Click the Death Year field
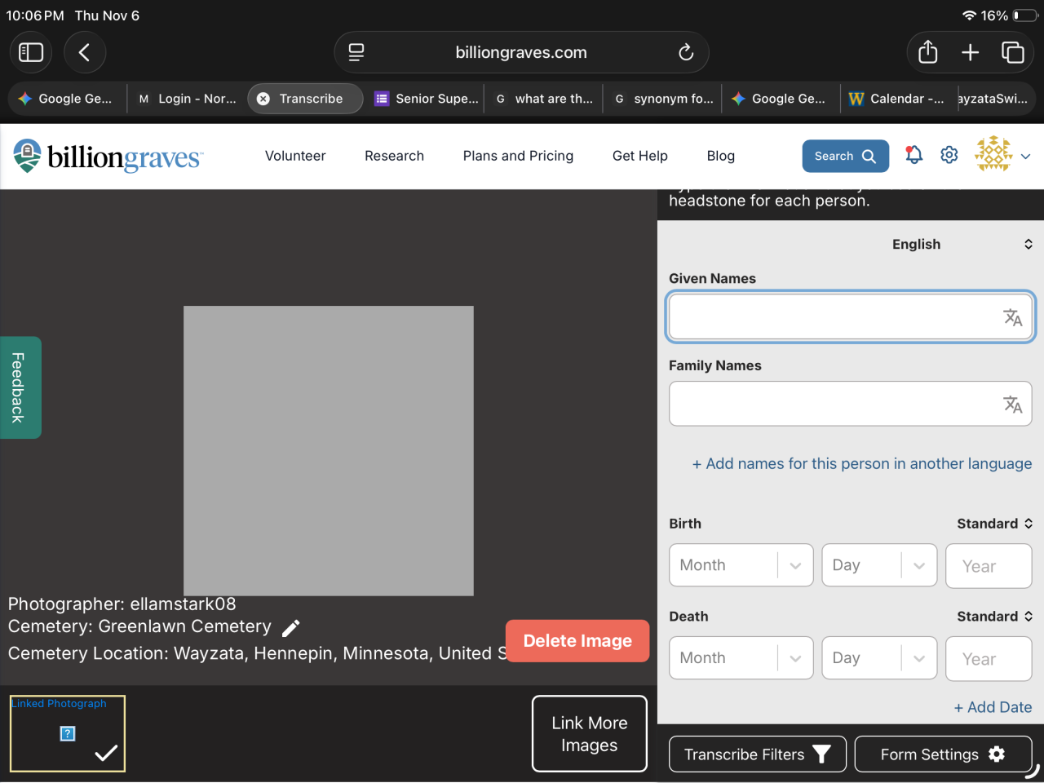 pos(989,659)
